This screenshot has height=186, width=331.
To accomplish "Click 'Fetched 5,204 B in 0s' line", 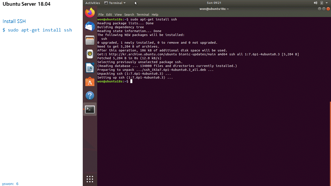I will (x=129, y=58).
